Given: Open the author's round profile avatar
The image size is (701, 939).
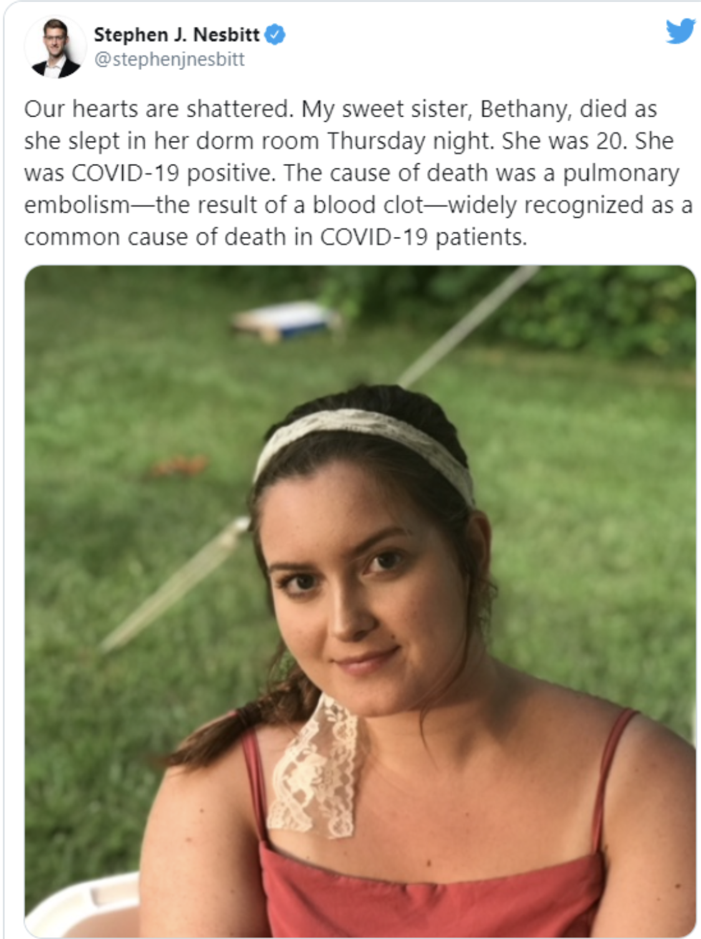Looking at the screenshot, I should click(56, 47).
